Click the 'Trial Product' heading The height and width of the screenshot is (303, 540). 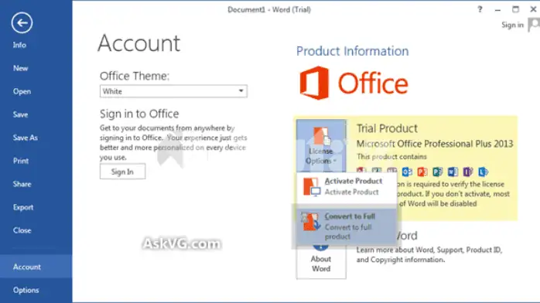(x=387, y=128)
